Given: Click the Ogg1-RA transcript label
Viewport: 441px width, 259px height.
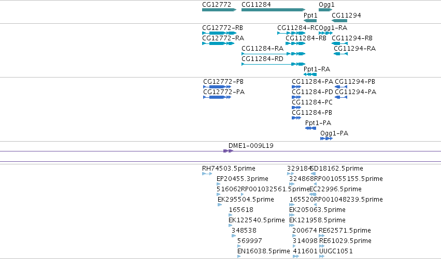Looking at the screenshot, I should click(333, 28).
